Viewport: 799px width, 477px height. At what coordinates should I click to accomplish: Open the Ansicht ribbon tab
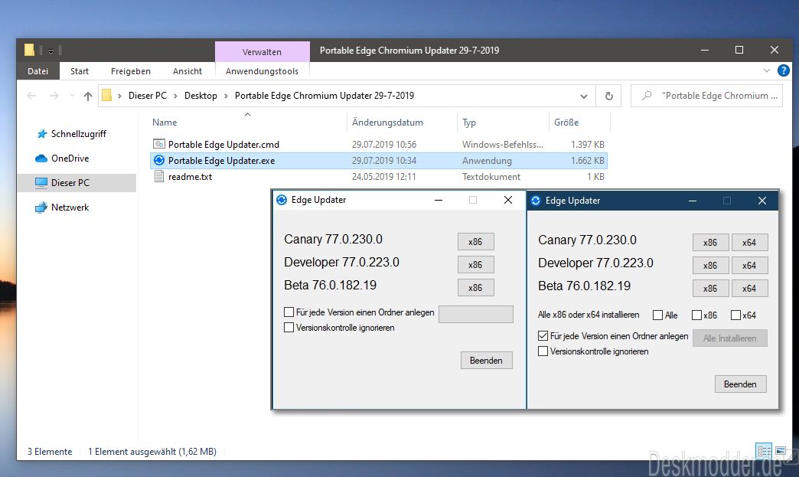click(x=187, y=71)
